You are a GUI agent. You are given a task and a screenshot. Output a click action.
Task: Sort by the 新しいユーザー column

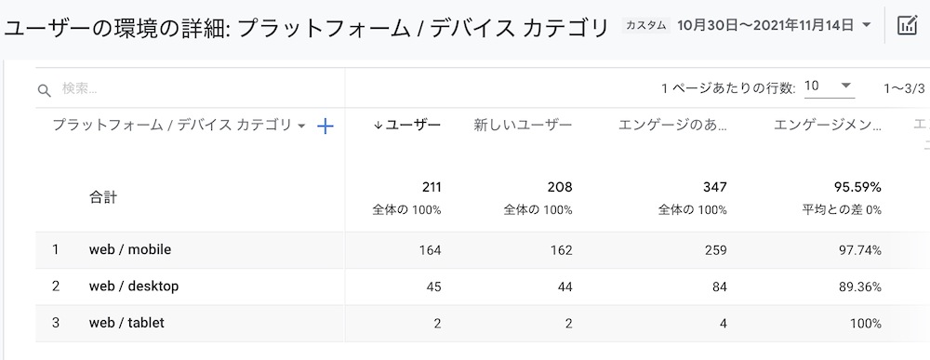pyautogui.click(x=523, y=126)
